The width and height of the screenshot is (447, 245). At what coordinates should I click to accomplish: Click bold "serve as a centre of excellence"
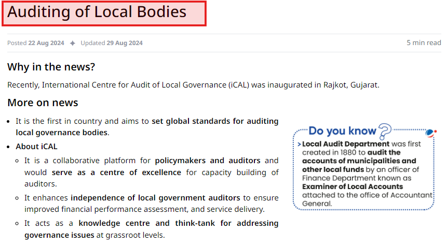(x=116, y=172)
